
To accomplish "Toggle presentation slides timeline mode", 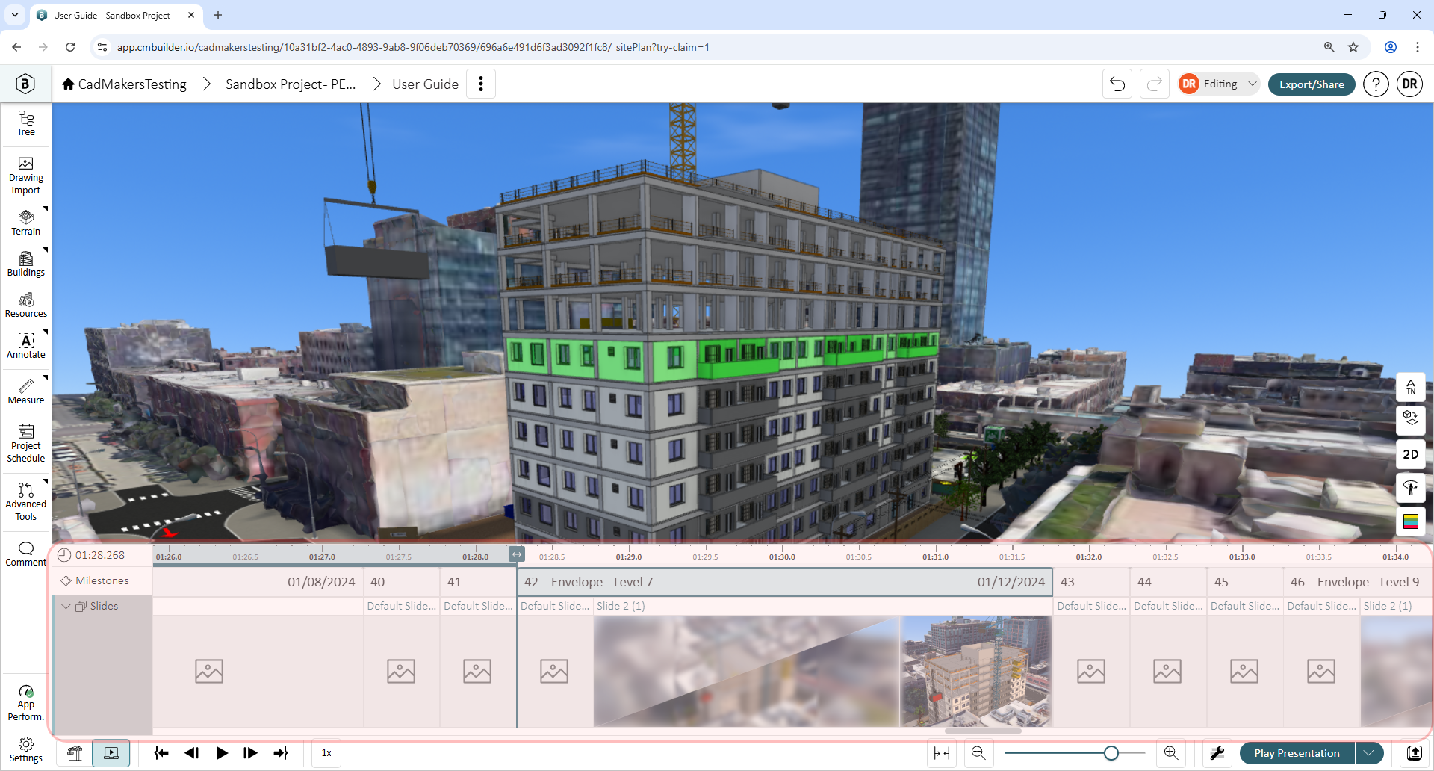I will (111, 753).
